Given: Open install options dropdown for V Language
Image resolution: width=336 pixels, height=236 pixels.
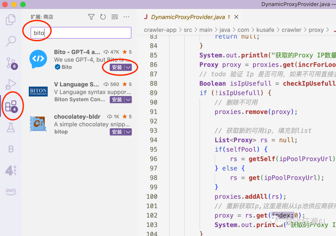Looking at the screenshot, I should [x=128, y=100].
